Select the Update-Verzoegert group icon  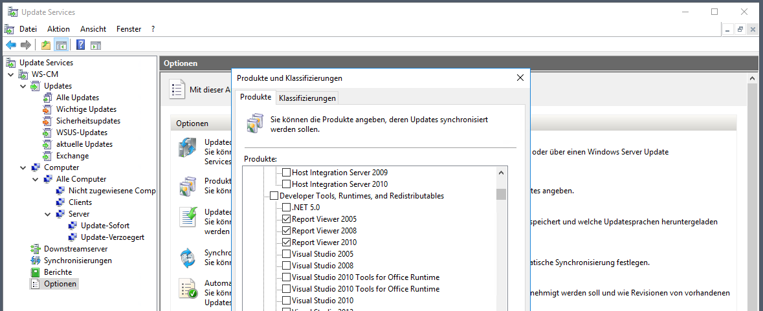[x=72, y=237]
